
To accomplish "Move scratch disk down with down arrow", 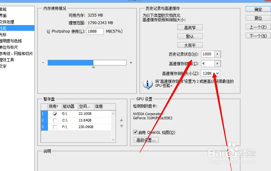I will [x=121, y=126].
